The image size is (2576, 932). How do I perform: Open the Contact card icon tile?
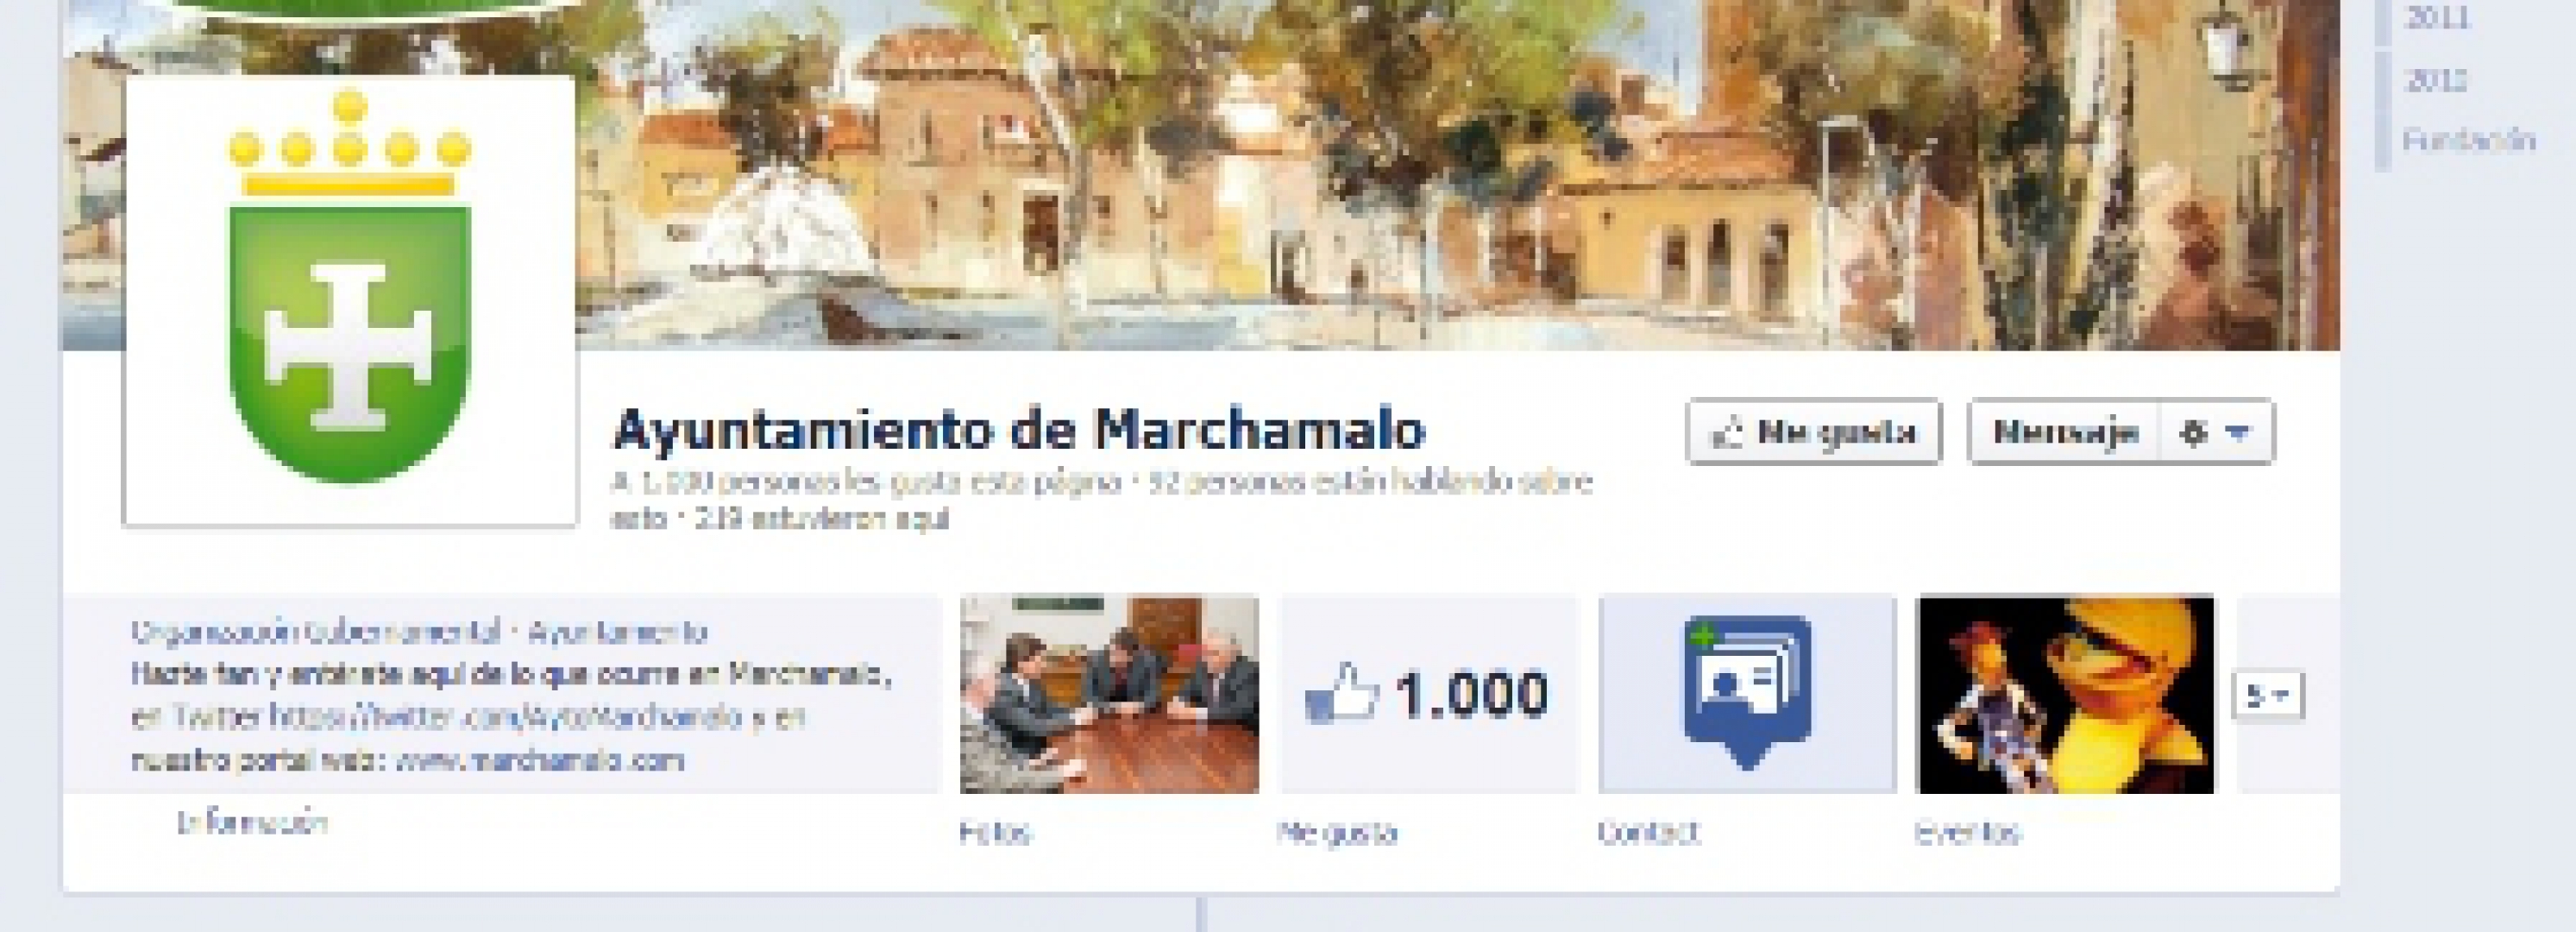[1747, 694]
